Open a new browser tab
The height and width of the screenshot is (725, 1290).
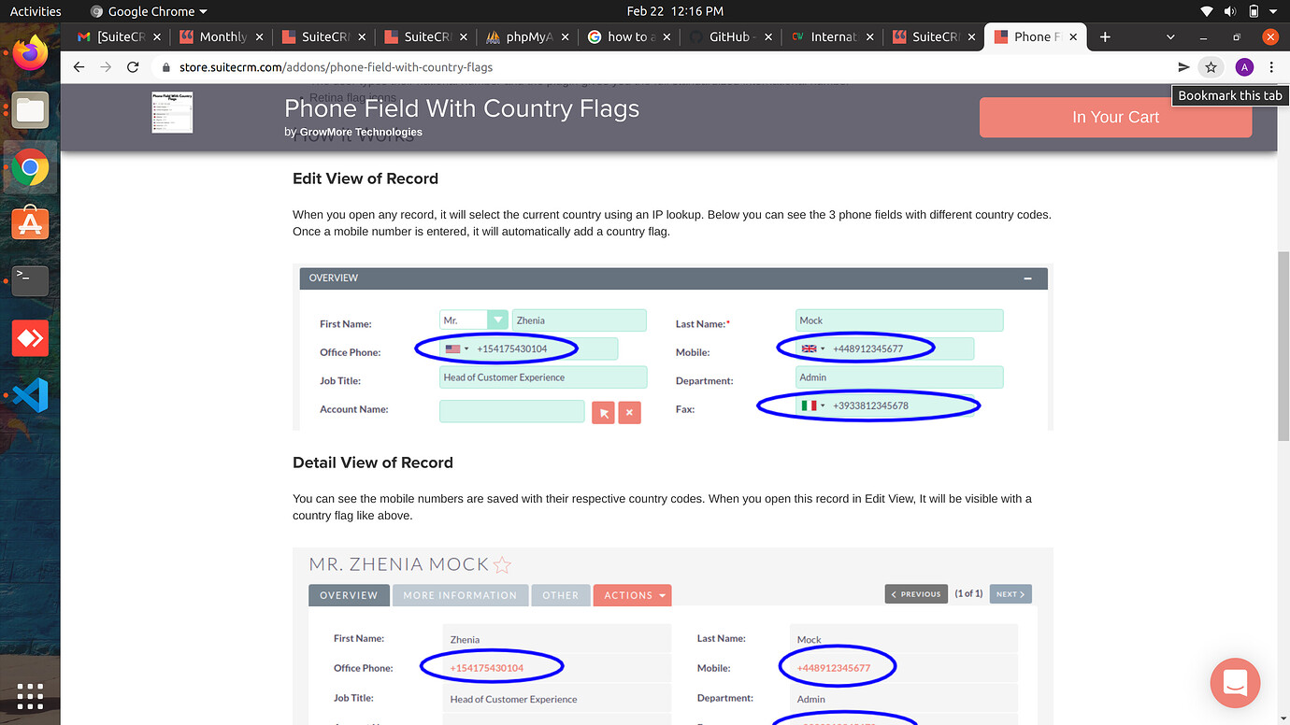tap(1105, 36)
